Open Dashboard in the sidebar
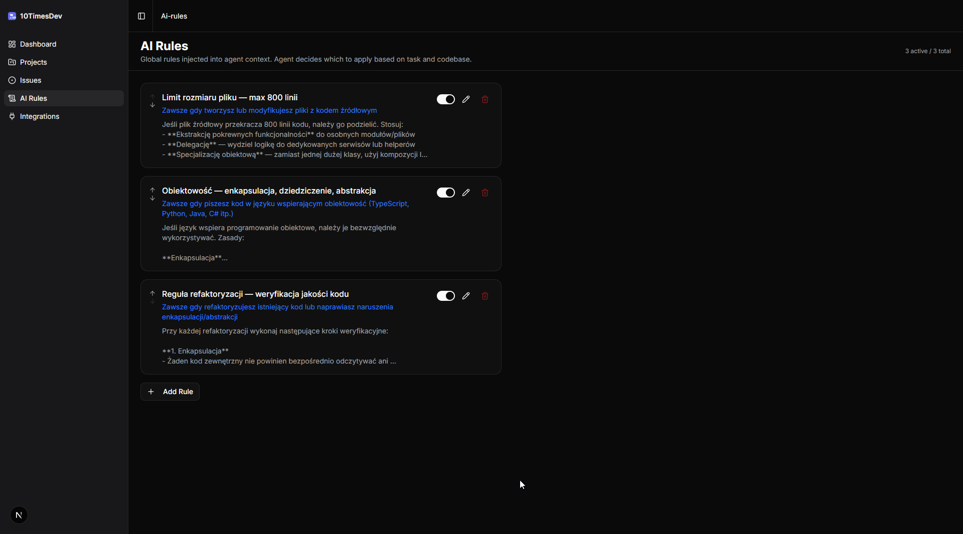This screenshot has height=534, width=963. (38, 44)
